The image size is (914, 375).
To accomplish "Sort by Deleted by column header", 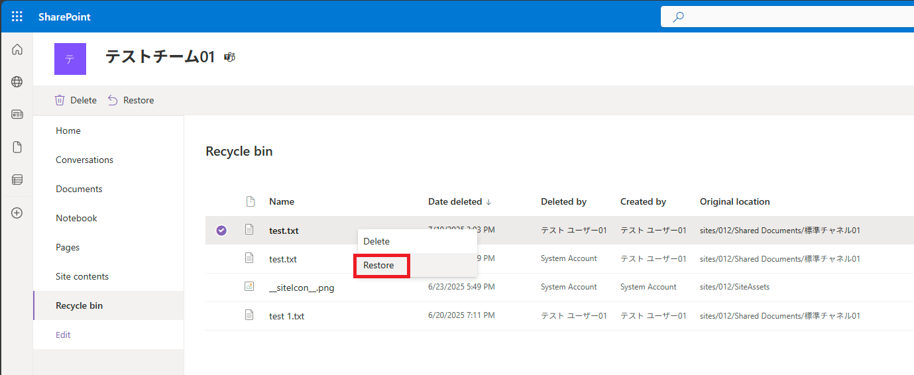I will [x=563, y=201].
